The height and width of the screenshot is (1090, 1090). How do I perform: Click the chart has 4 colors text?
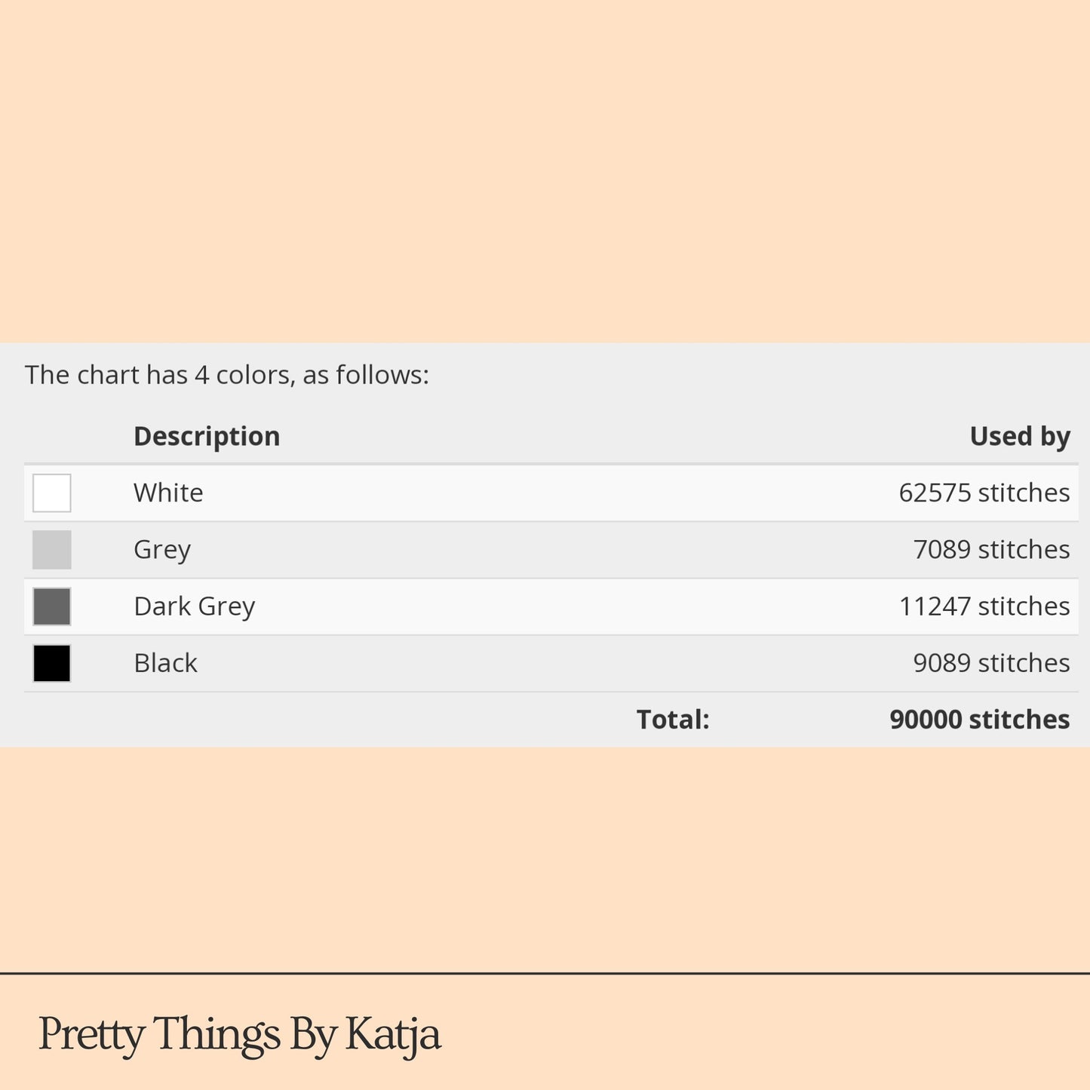(x=227, y=375)
